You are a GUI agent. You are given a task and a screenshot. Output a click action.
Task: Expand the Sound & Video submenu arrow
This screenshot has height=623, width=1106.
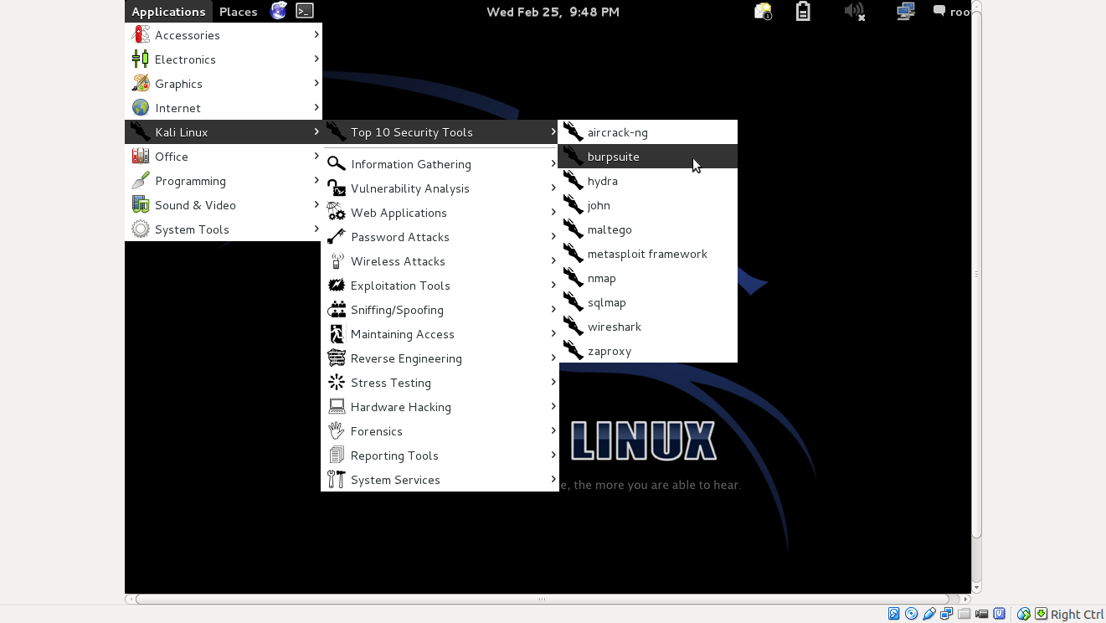316,204
